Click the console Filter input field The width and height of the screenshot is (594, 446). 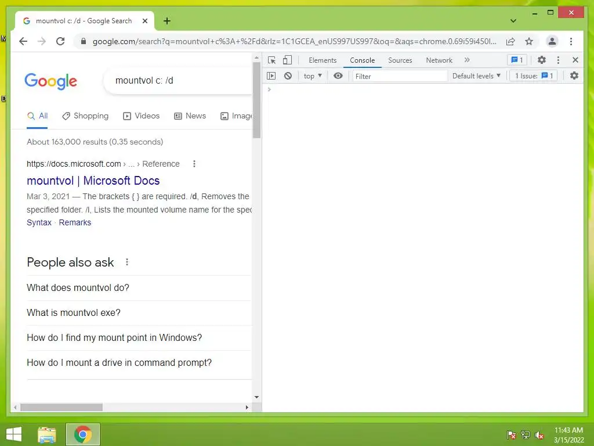[x=400, y=76]
